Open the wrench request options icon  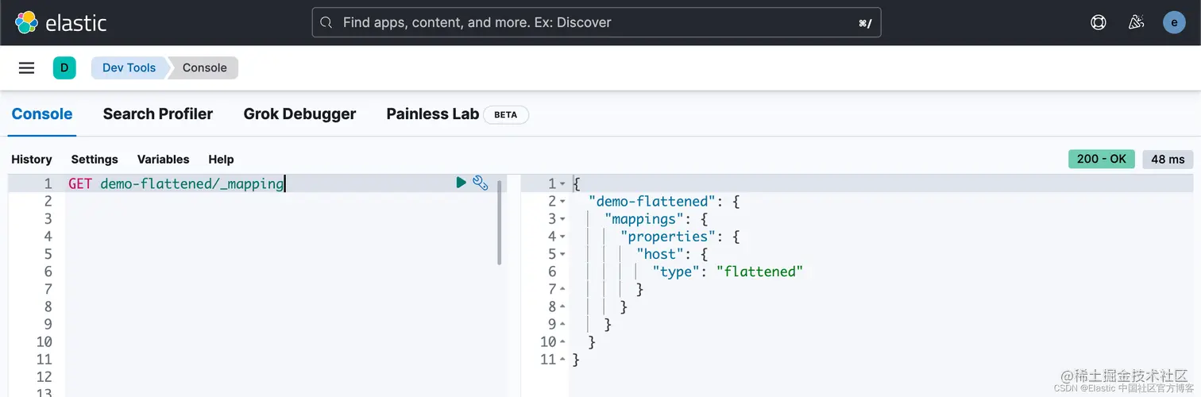point(480,183)
